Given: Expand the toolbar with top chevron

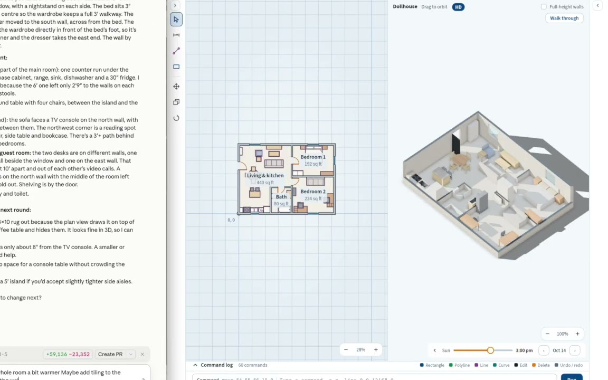Looking at the screenshot, I should [175, 5].
